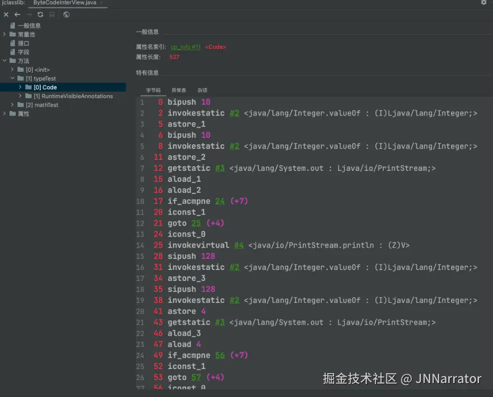Click the astore 4 instruction
The width and height of the screenshot is (493, 397).
pos(186,311)
